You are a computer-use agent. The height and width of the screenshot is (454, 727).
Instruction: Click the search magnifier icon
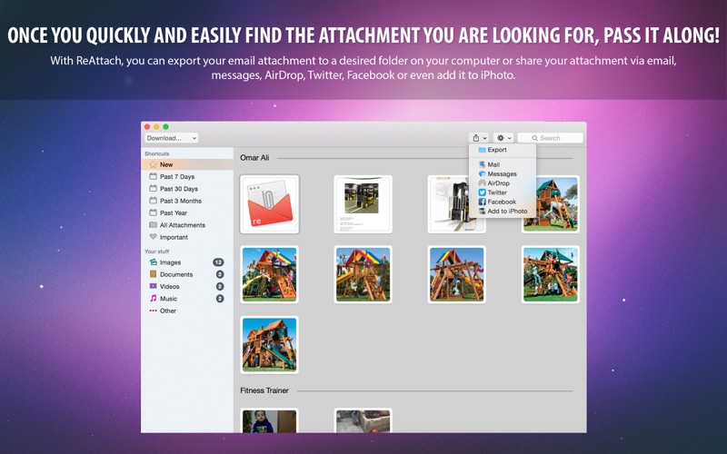[534, 138]
